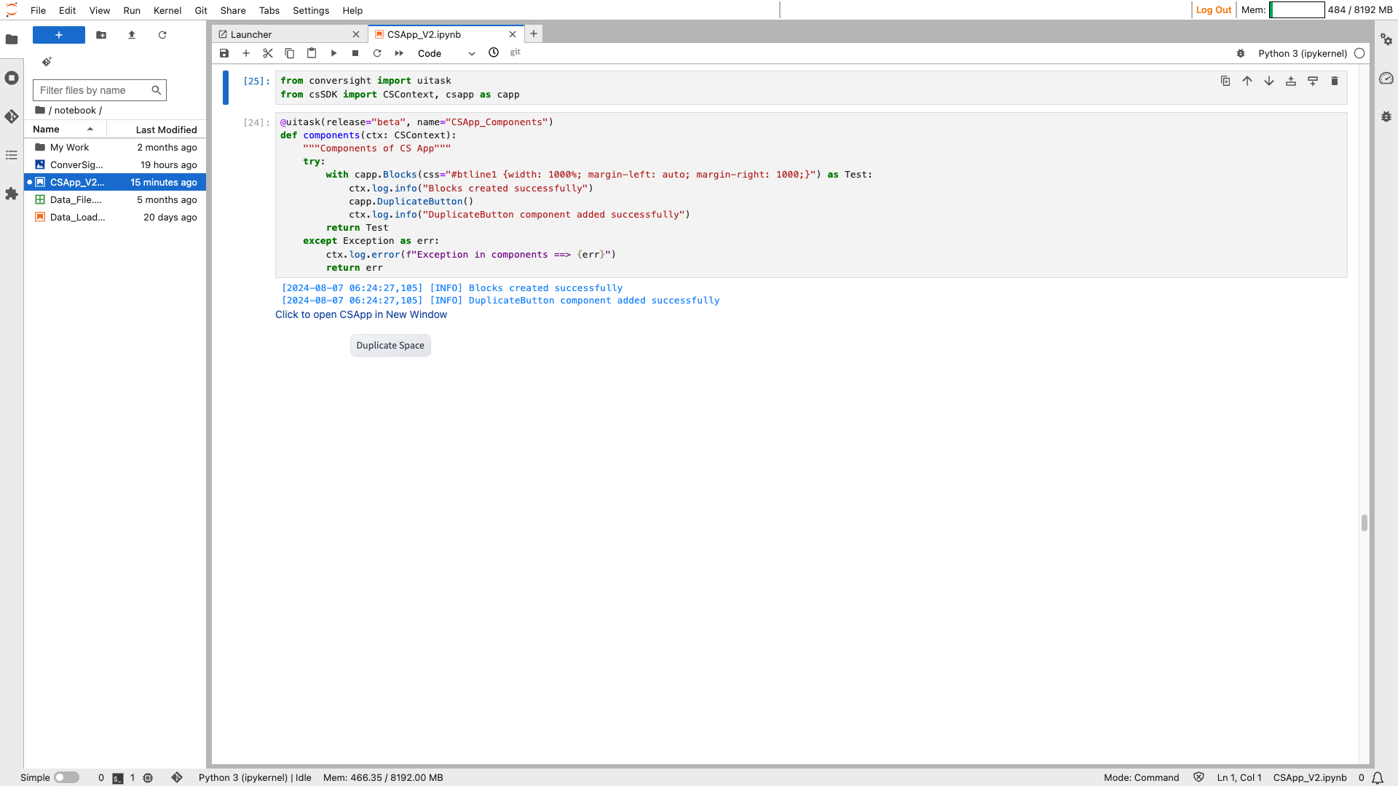Viewport: 1398px width, 786px height.
Task: Insert a cell below via cell toolbar
Action: [x=1313, y=81]
